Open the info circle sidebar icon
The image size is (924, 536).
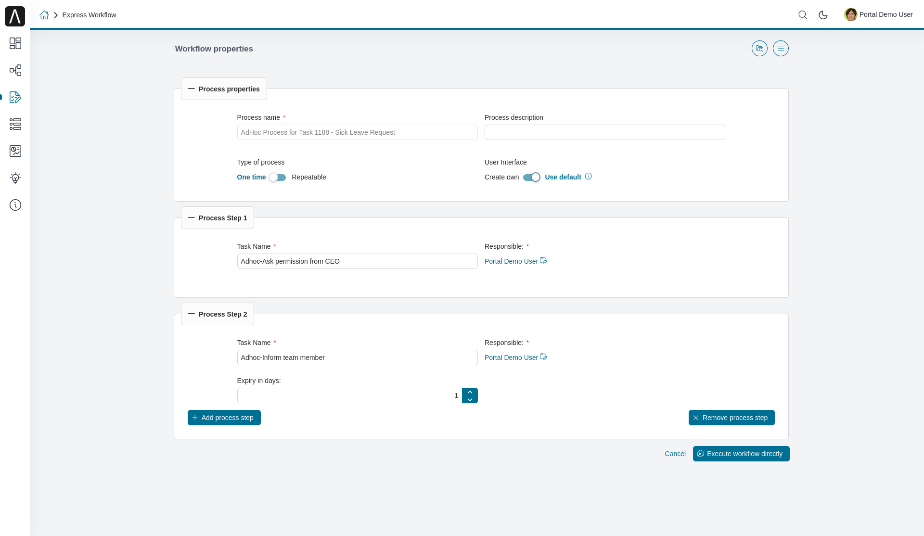coord(15,205)
